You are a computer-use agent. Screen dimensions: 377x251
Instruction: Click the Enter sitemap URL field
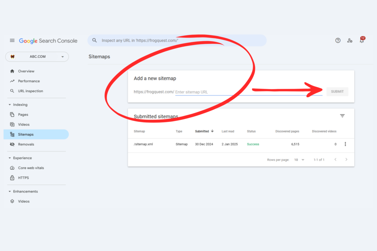coord(249,92)
